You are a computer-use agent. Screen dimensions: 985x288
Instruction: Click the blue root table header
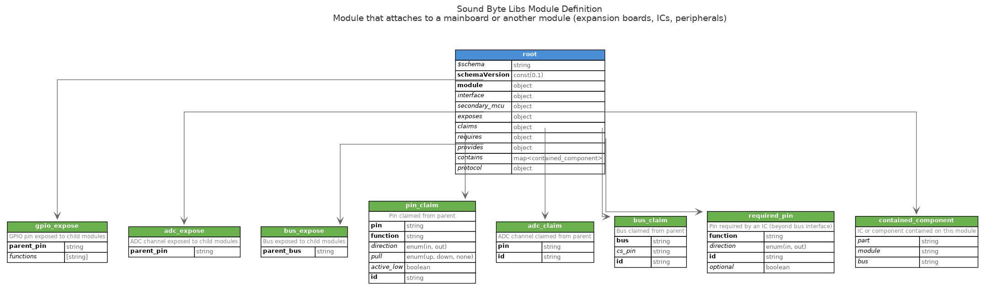(530, 54)
